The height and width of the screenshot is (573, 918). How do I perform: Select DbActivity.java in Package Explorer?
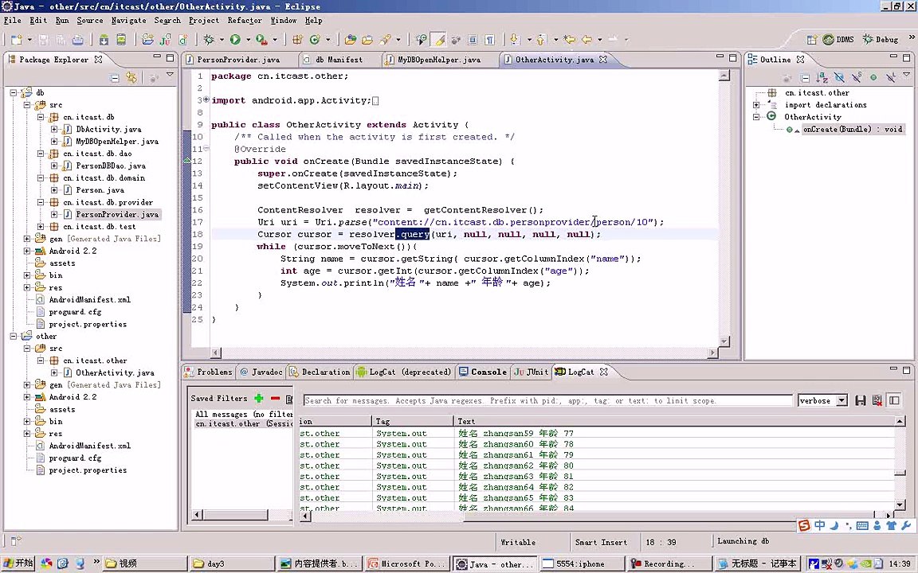click(108, 129)
